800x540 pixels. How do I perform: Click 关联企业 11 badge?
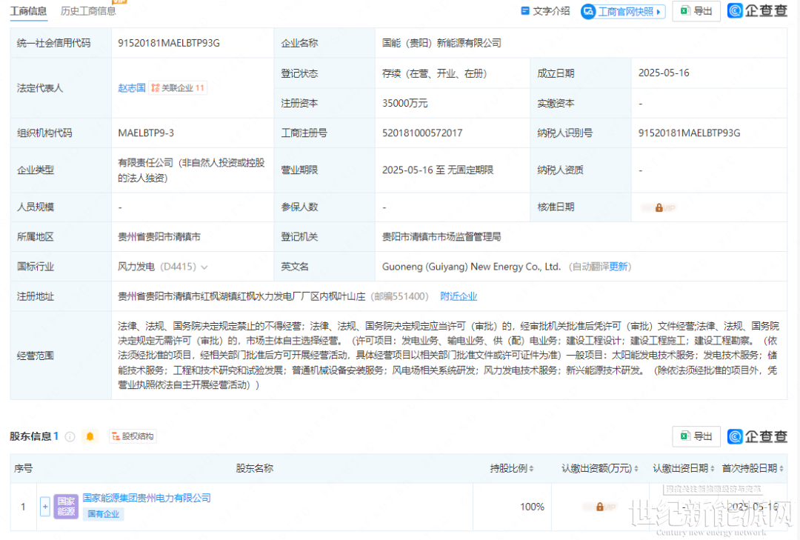[178, 88]
